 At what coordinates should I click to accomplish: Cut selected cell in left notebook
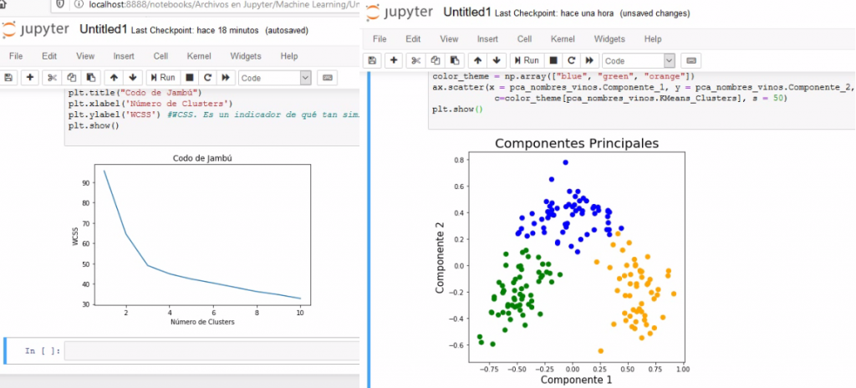tap(53, 78)
